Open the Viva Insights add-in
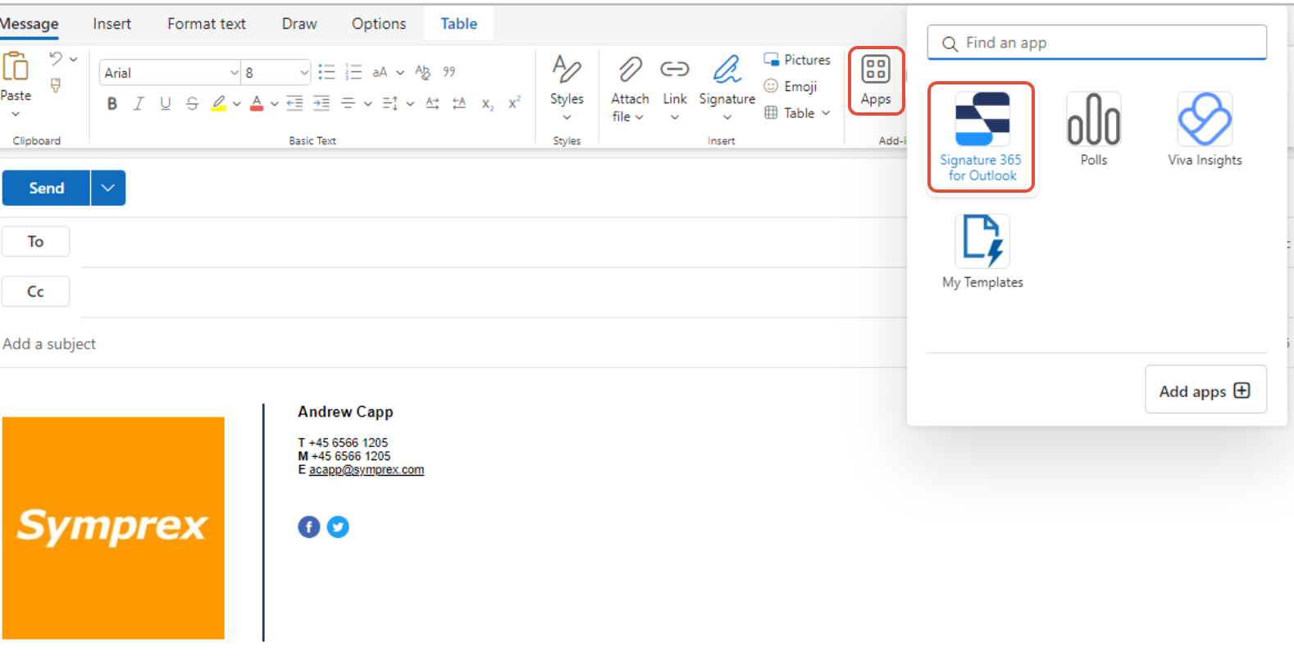The height and width of the screenshot is (666, 1294). (1205, 130)
